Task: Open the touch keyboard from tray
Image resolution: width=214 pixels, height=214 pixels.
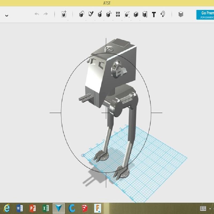Action: tap(203, 208)
